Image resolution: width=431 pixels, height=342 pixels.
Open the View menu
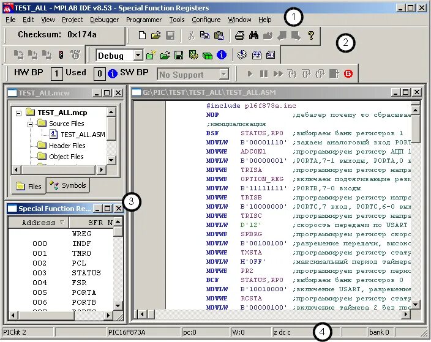pyautogui.click(x=48, y=20)
